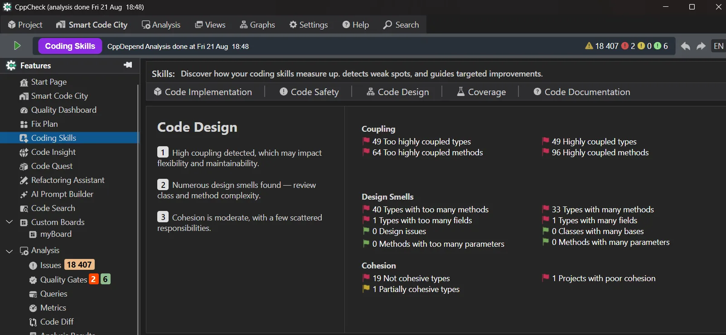The height and width of the screenshot is (335, 726).
Task: Switch to Code Safety tab
Action: pos(310,92)
